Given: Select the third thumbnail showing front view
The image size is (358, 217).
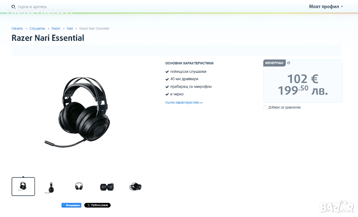Looking at the screenshot, I should point(79,186).
